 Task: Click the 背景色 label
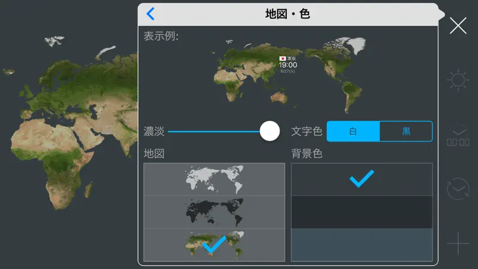[x=307, y=154]
